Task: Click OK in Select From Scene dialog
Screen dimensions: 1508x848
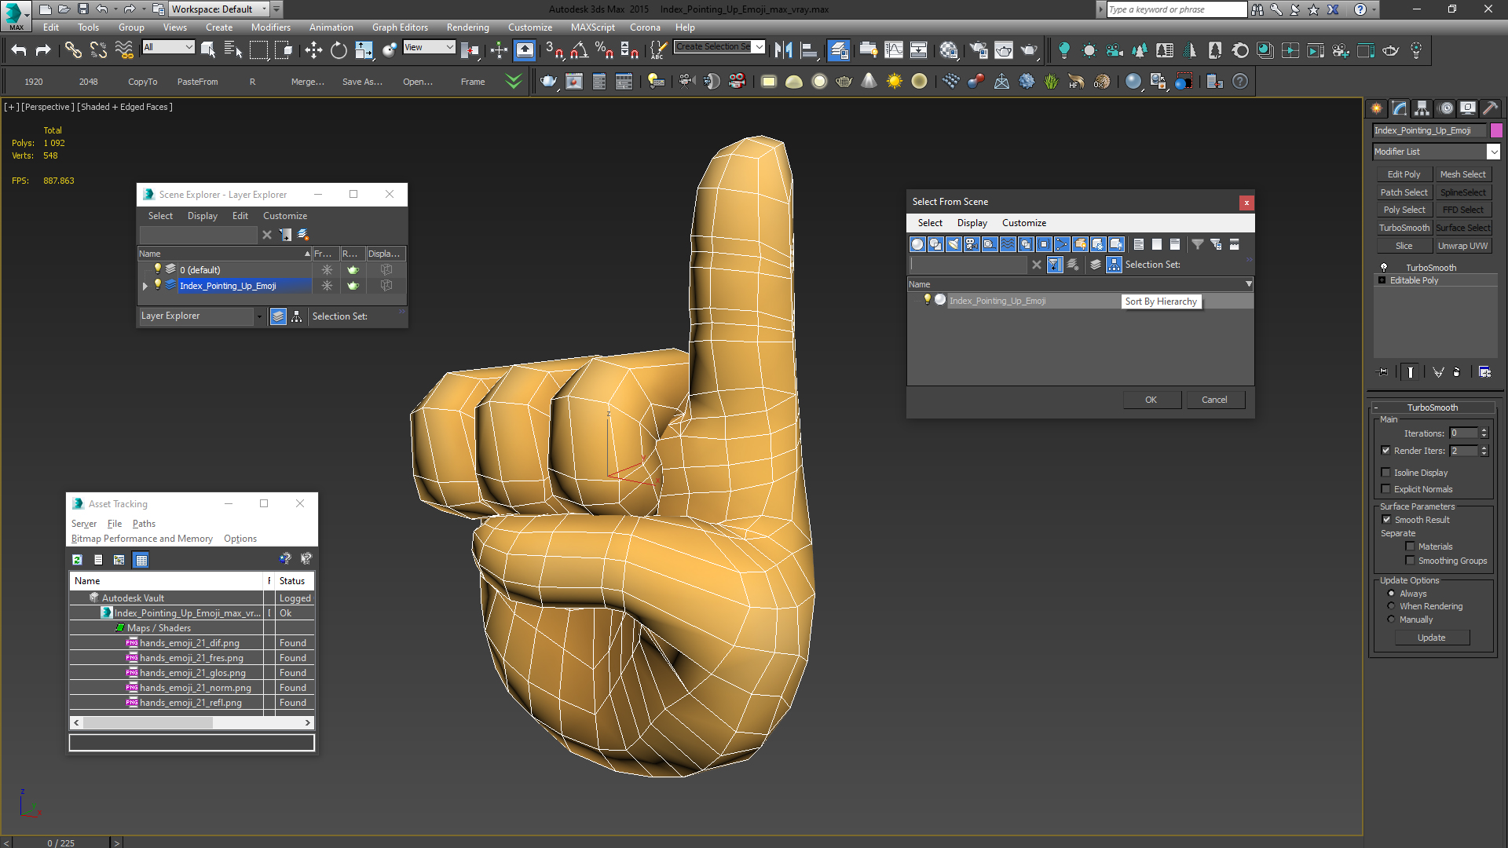Action: 1151,400
